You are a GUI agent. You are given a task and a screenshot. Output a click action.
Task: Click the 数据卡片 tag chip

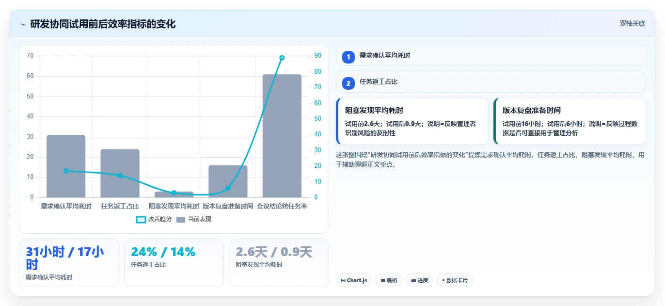tap(455, 280)
